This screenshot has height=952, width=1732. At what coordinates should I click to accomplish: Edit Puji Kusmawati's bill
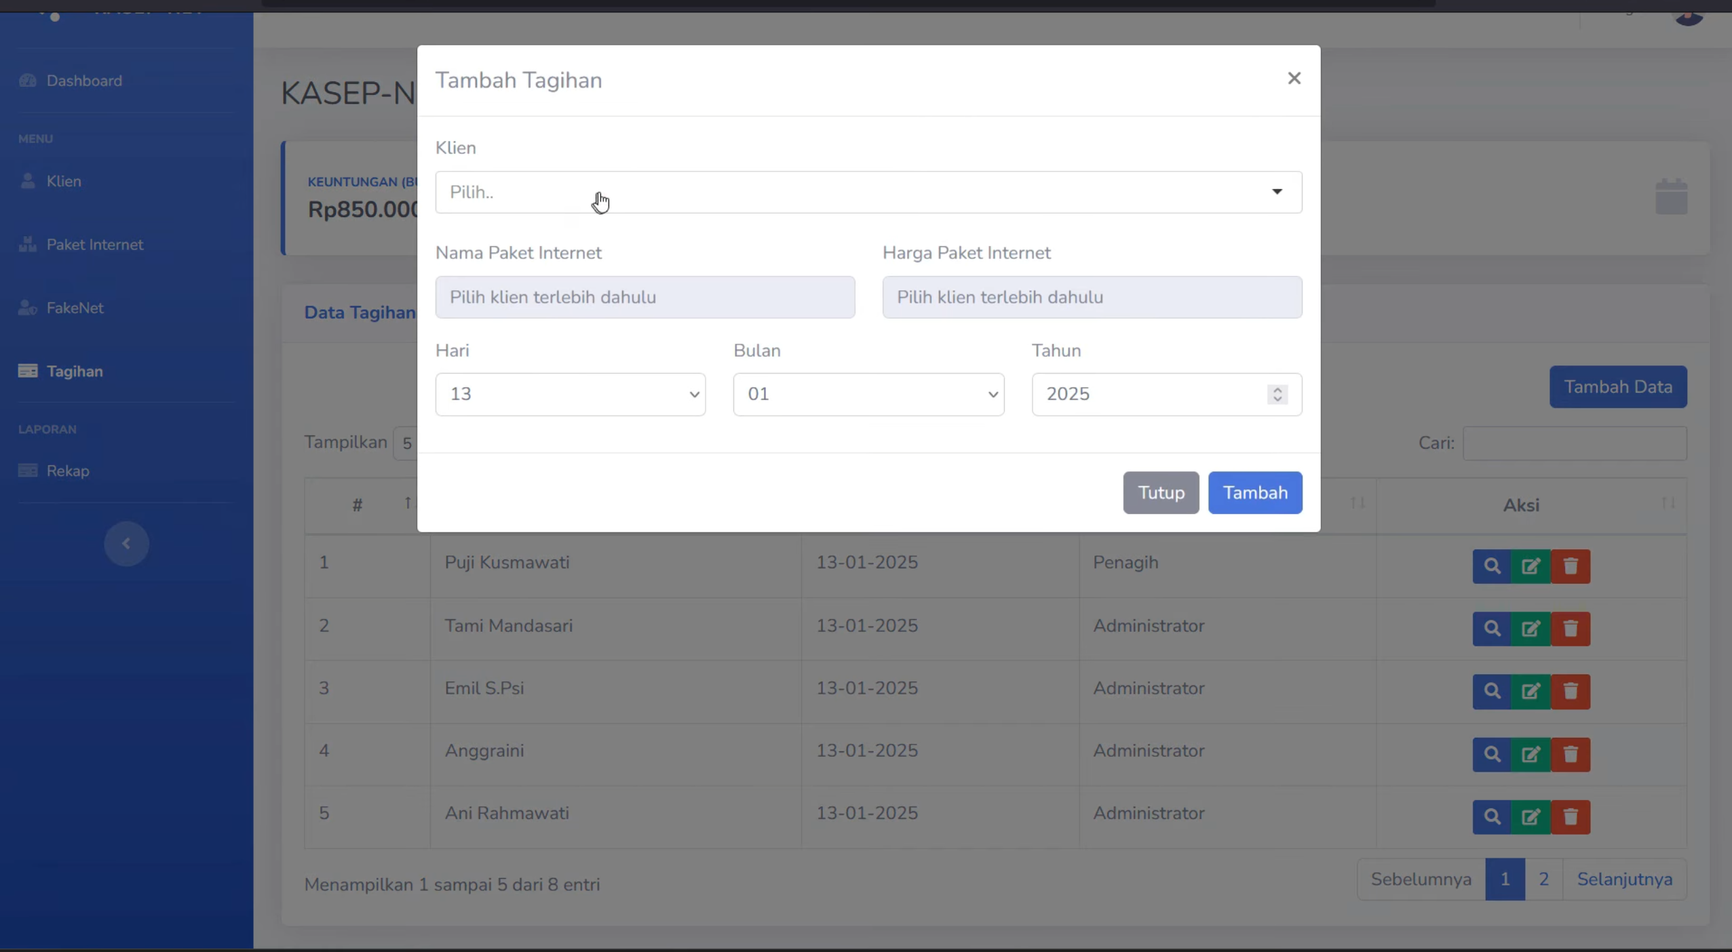coord(1531,566)
